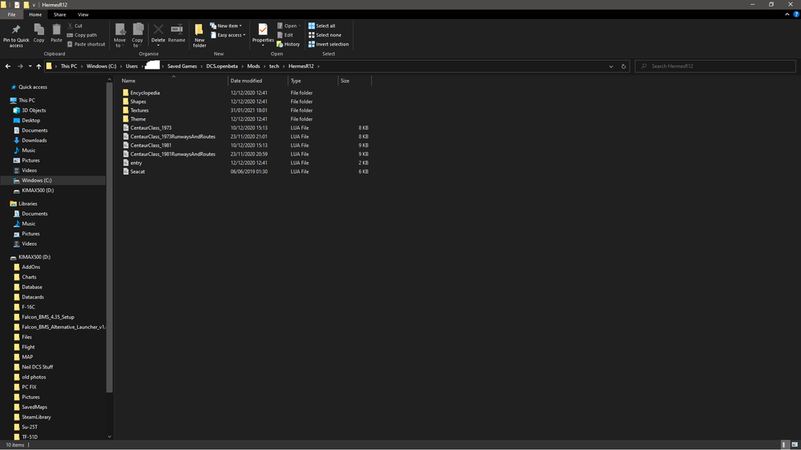The image size is (801, 450).
Task: Open the New item dropdown
Action: pos(226,26)
